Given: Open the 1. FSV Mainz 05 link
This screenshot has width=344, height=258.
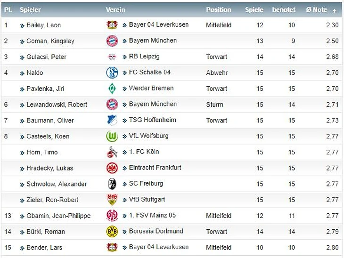Looking at the screenshot, I should coord(152,215).
